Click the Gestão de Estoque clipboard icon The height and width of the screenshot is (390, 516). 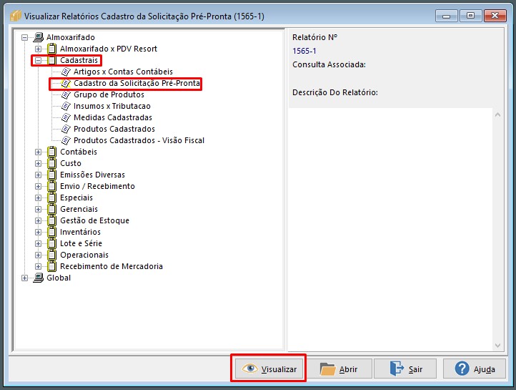tap(51, 220)
